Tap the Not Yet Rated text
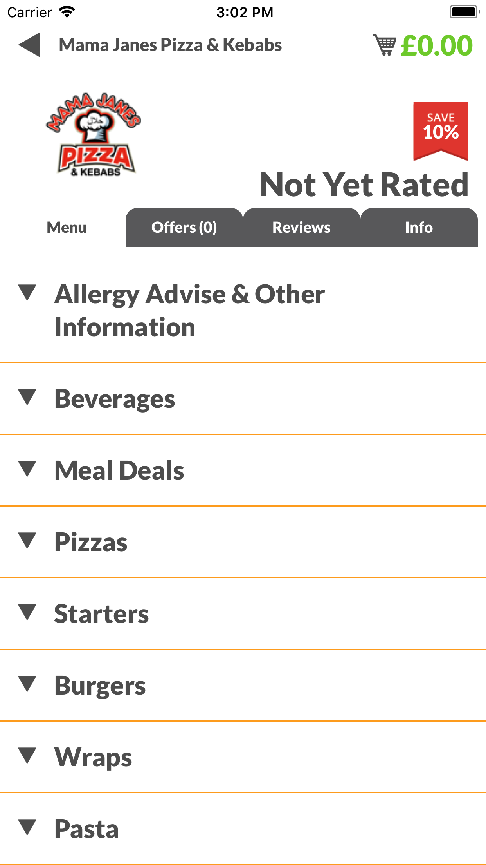Image resolution: width=486 pixels, height=865 pixels. click(x=364, y=185)
